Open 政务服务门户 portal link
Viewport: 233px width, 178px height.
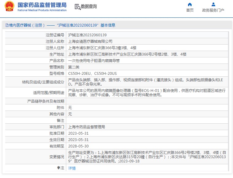coord(213,10)
